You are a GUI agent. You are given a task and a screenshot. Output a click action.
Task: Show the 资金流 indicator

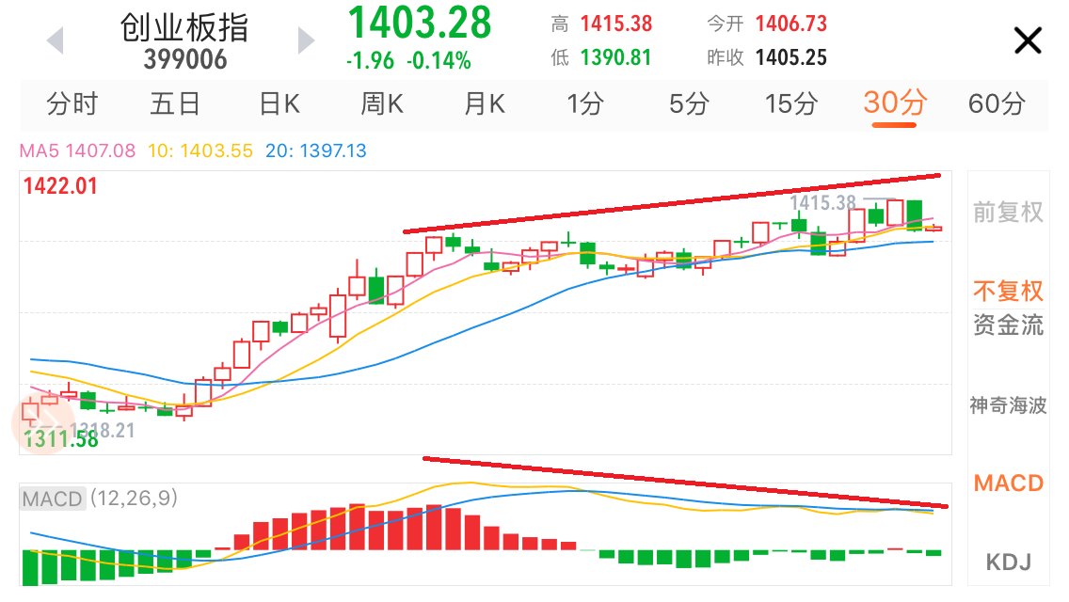coord(1009,325)
